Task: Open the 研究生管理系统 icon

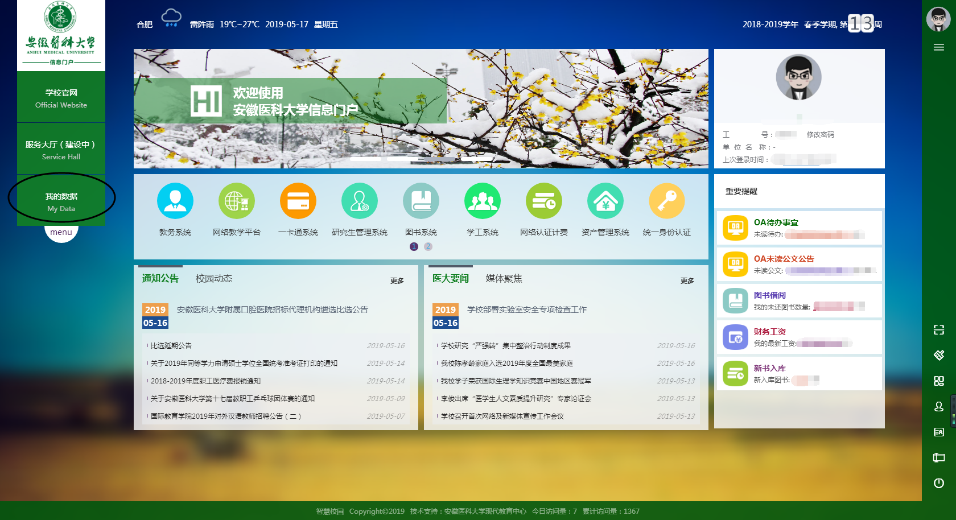Action: [360, 201]
